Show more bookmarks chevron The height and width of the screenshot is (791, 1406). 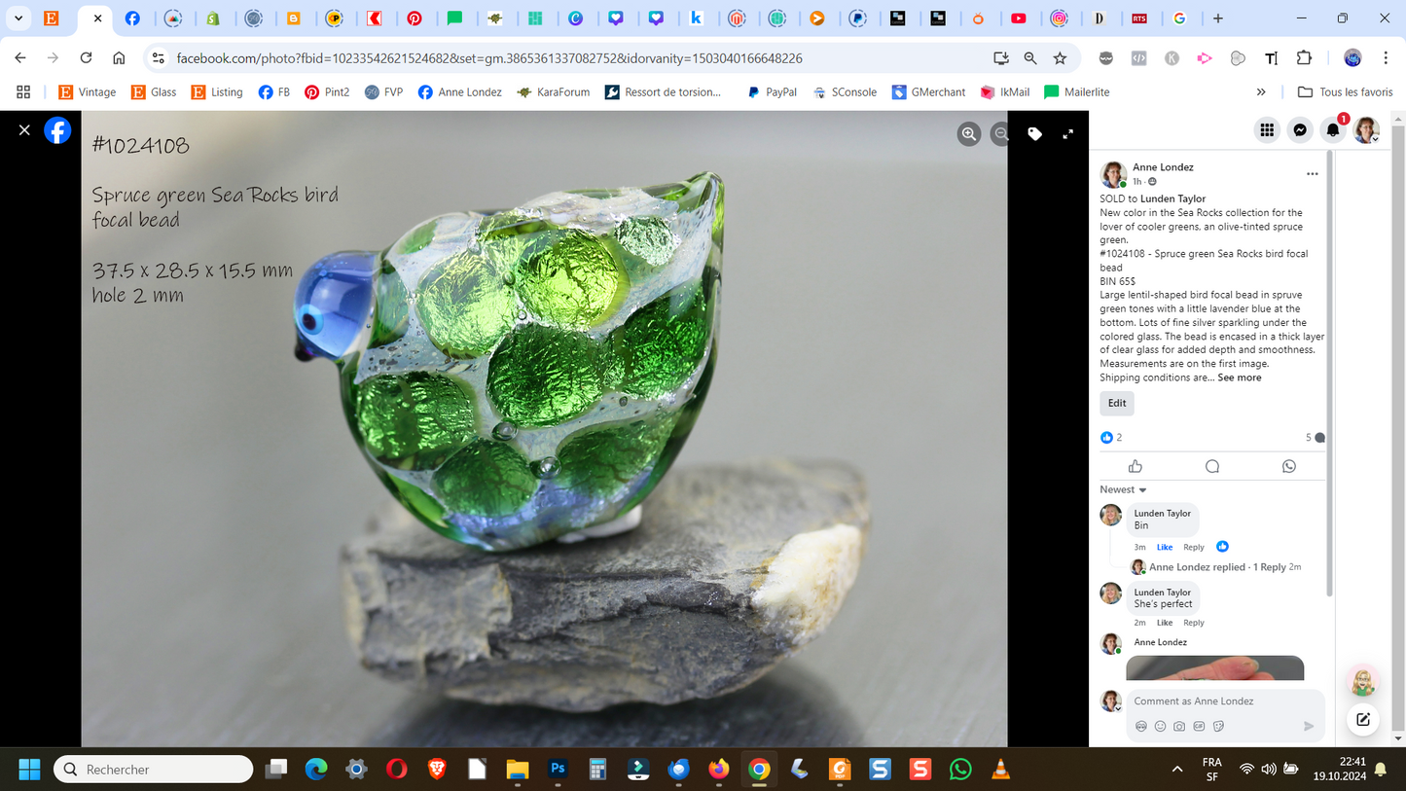point(1261,92)
